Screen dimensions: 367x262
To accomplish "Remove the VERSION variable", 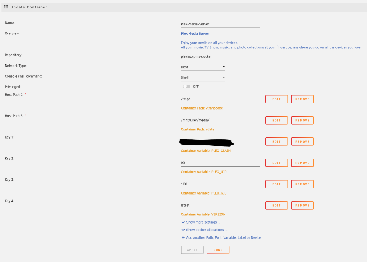I will [302, 206].
